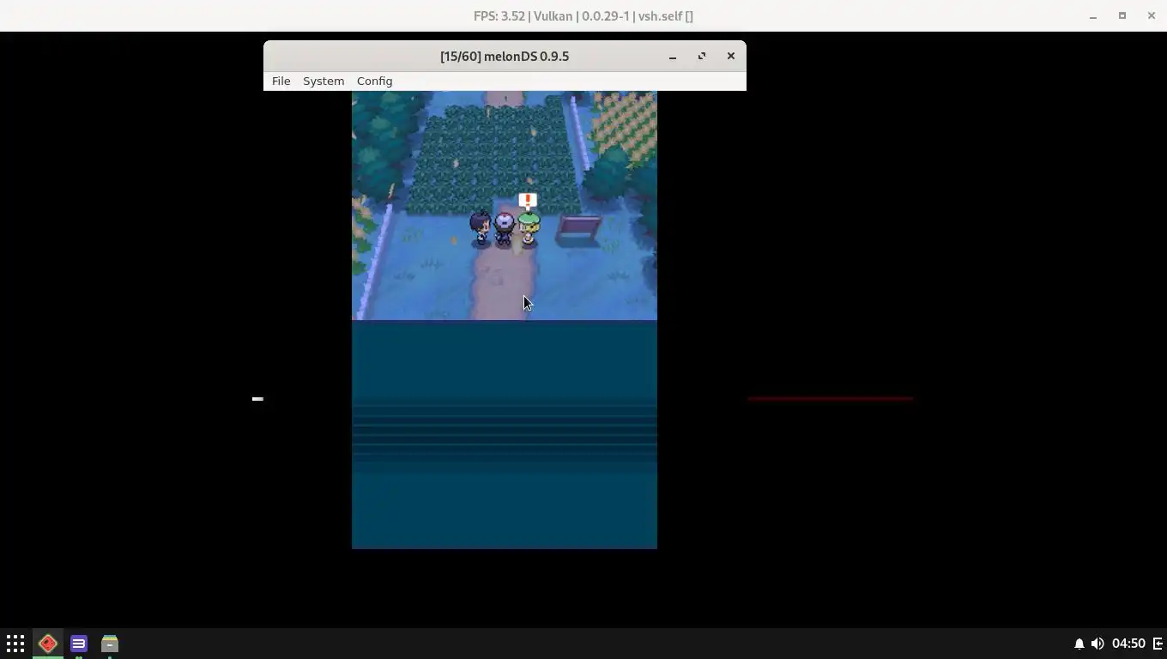Image resolution: width=1167 pixels, height=659 pixels.
Task: Minimize the melonDS 0.9.5 window
Action: click(673, 56)
